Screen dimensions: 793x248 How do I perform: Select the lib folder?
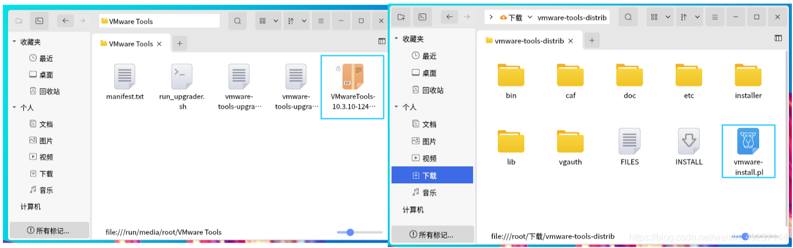[511, 148]
